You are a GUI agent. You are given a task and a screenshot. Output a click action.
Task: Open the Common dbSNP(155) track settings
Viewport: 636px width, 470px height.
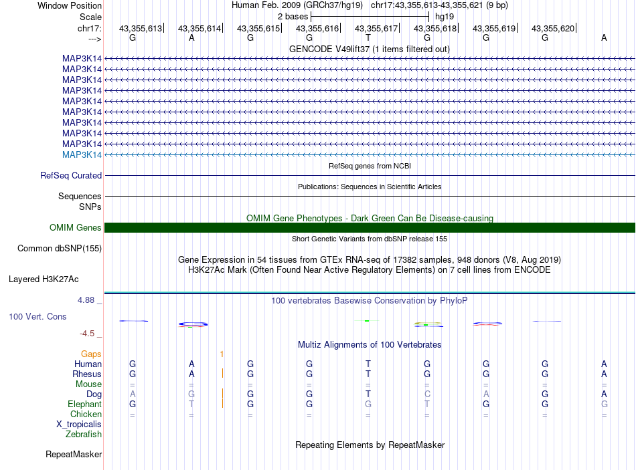coord(60,248)
